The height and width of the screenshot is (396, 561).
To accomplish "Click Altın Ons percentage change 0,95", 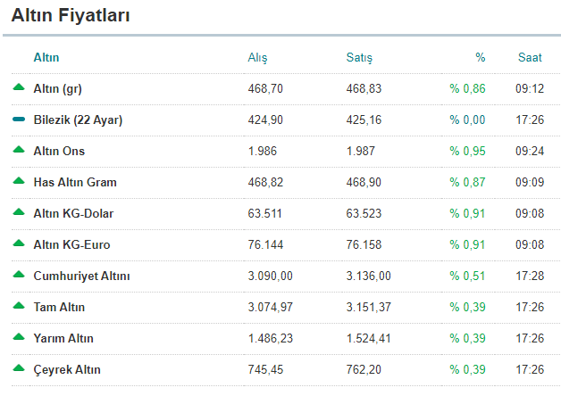I will (467, 152).
